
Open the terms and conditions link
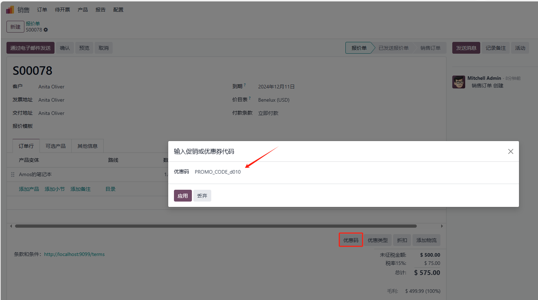[x=74, y=254]
